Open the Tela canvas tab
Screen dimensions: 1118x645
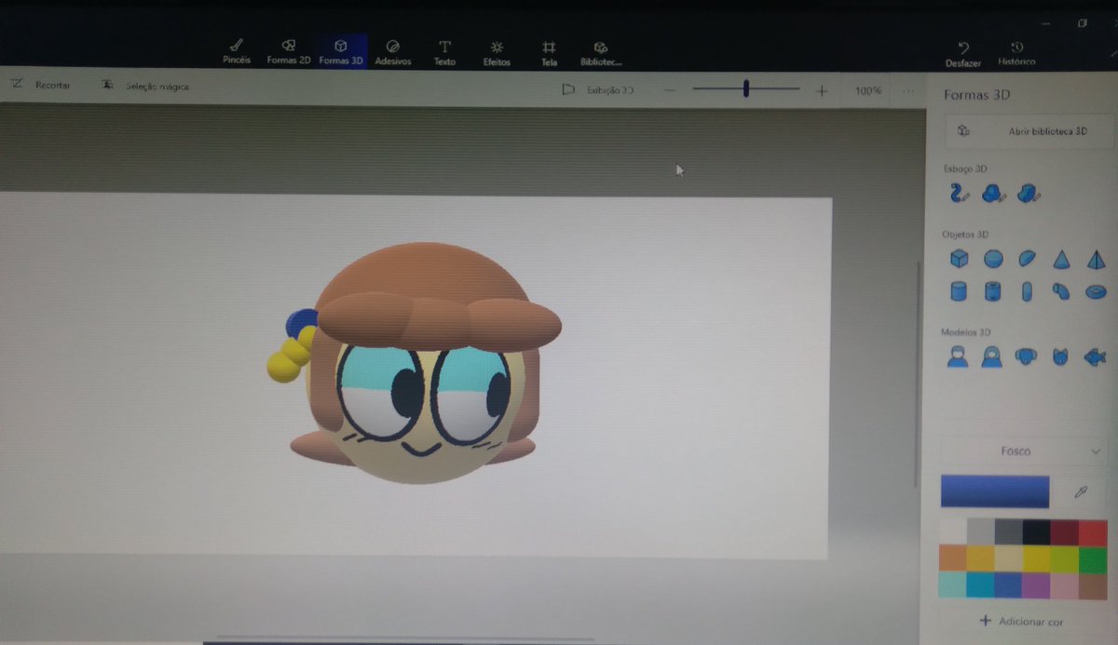pyautogui.click(x=550, y=52)
